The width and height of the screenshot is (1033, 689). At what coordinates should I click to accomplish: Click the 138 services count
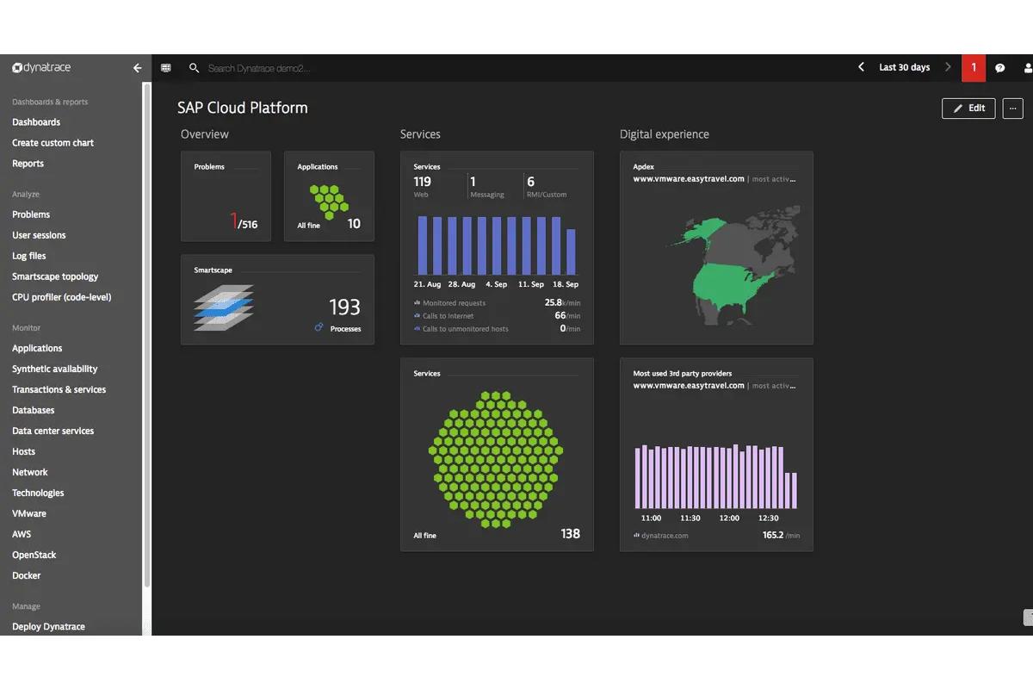(571, 534)
